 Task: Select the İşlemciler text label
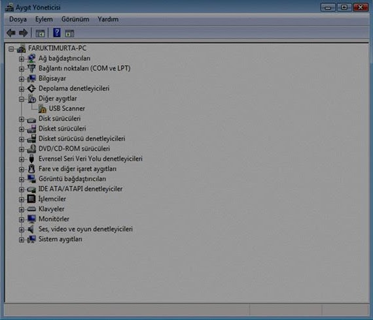click(52, 199)
